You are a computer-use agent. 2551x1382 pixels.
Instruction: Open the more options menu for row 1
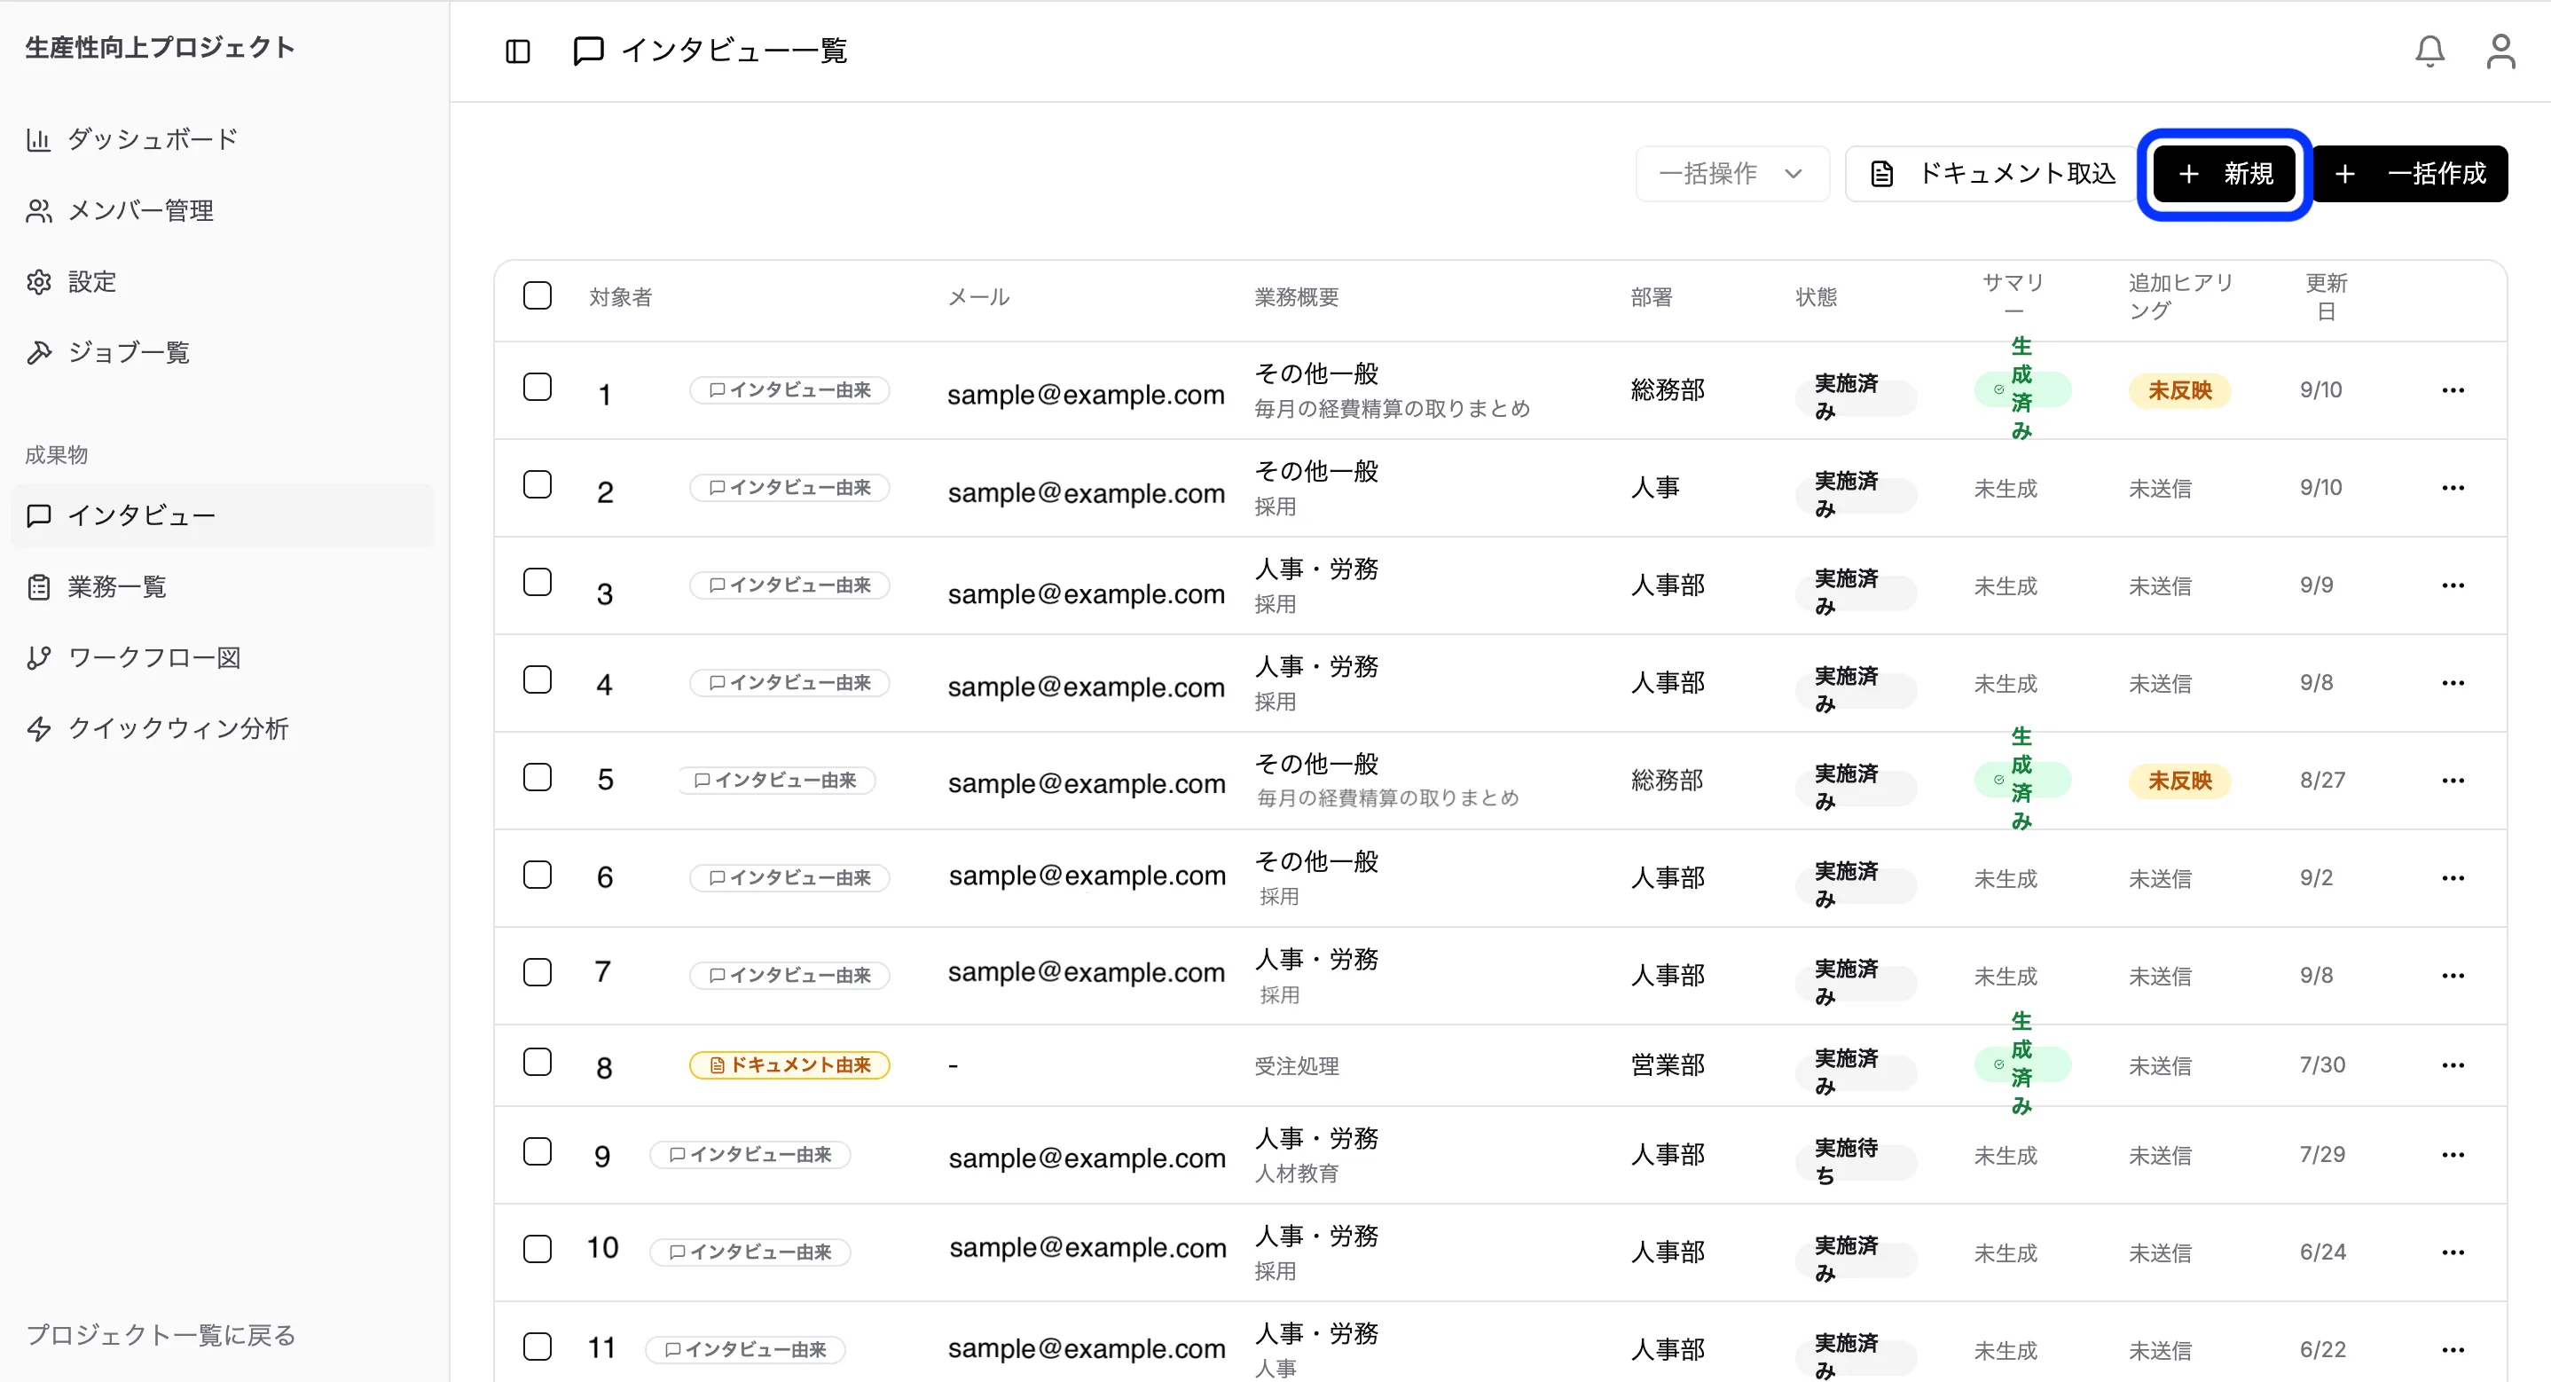[2453, 390]
